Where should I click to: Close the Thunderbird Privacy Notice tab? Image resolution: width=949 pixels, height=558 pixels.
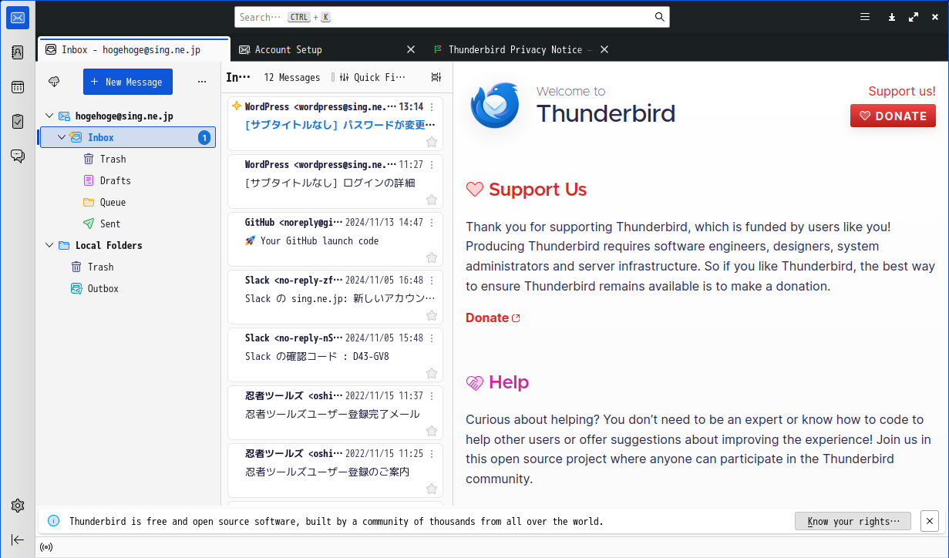[604, 49]
